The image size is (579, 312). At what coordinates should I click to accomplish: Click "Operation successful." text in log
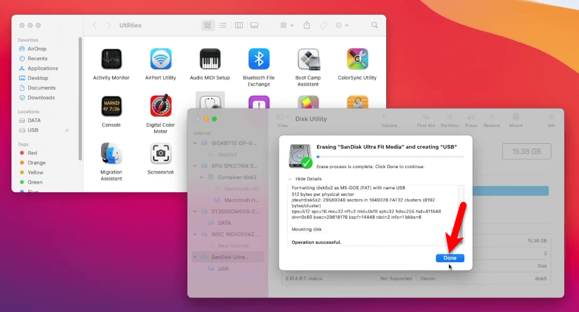317,243
